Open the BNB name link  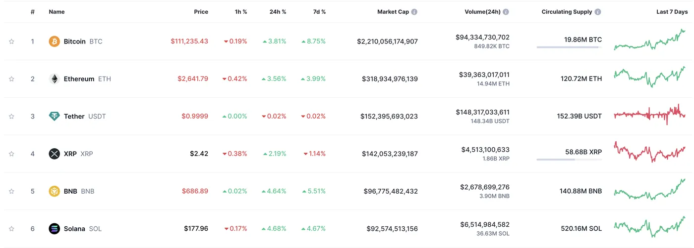(70, 191)
